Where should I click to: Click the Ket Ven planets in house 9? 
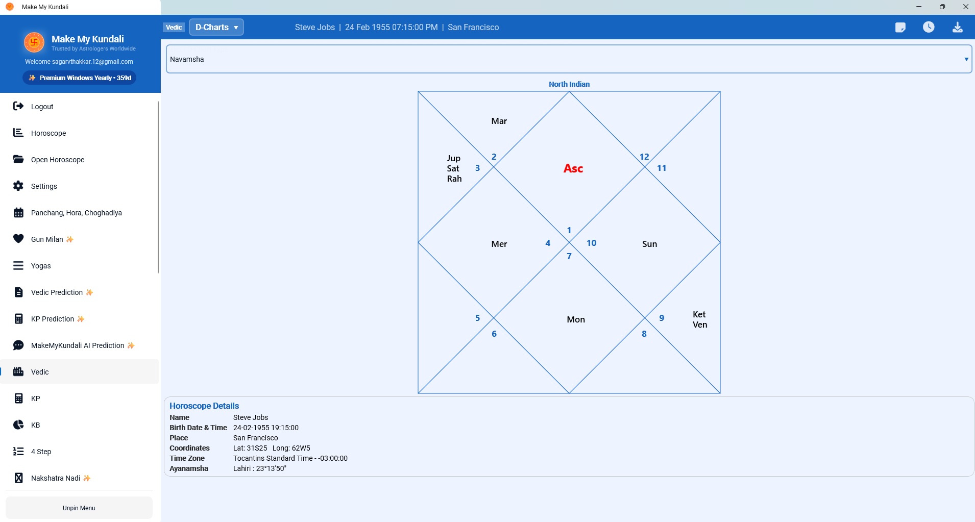(x=700, y=319)
